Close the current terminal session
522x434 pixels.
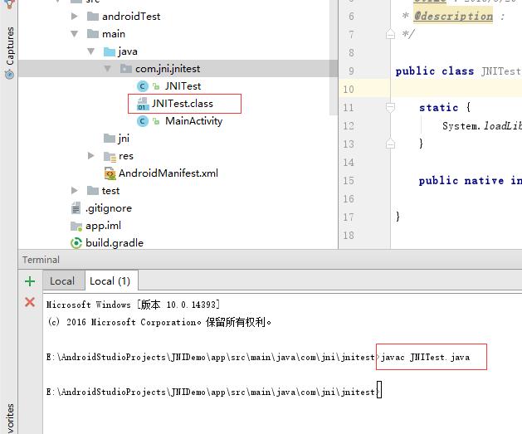click(x=30, y=302)
